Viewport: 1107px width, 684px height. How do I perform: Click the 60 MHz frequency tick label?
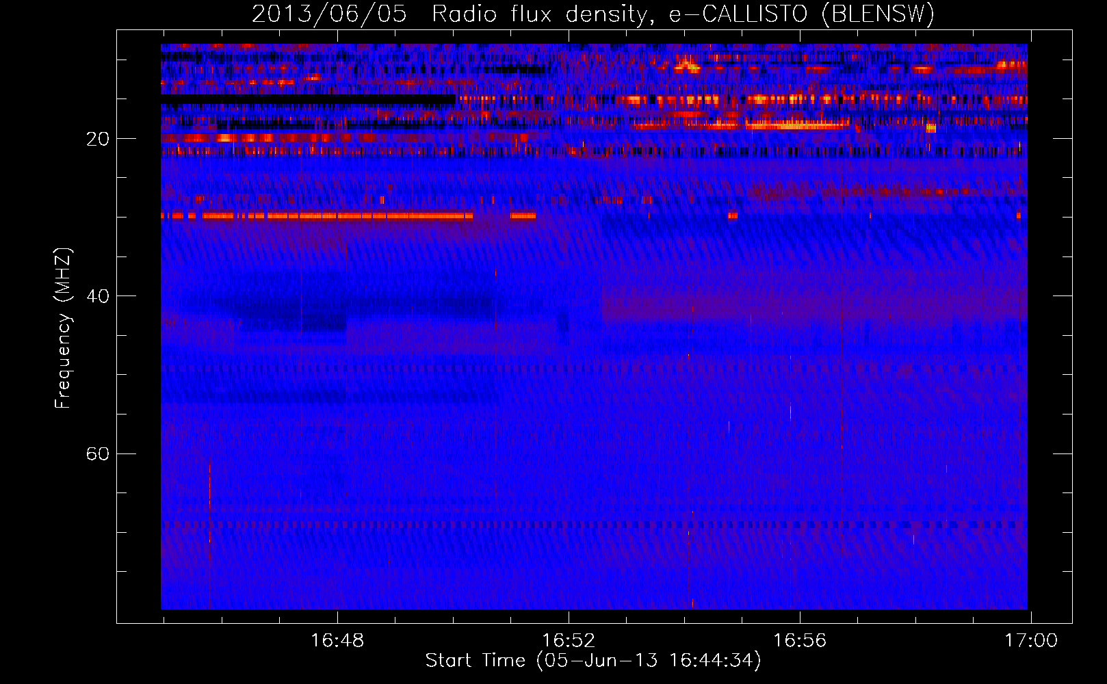pyautogui.click(x=98, y=453)
